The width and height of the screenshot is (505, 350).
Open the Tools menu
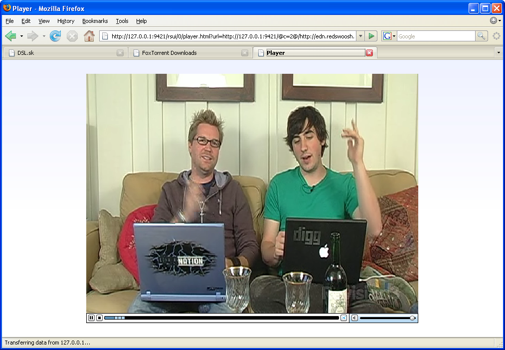(122, 21)
